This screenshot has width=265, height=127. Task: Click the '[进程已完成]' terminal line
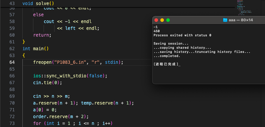point(166,64)
